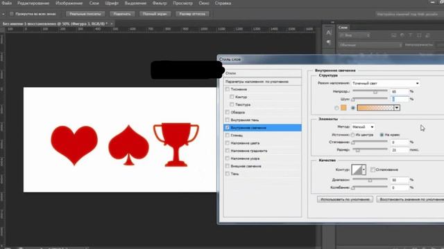Screen dimensions: 444x249
Task: Click the Размер size slider handle
Action: coord(358,150)
